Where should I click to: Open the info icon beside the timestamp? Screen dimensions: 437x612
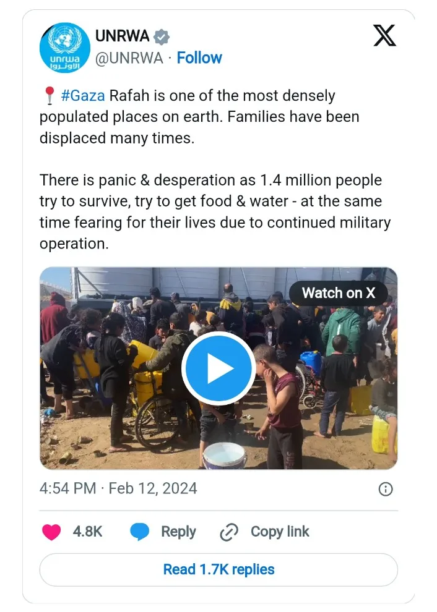(385, 489)
